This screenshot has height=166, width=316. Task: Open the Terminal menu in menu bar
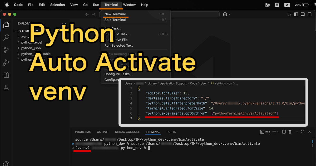click(111, 5)
